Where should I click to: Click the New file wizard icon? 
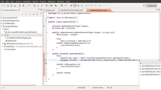coord(3,5)
